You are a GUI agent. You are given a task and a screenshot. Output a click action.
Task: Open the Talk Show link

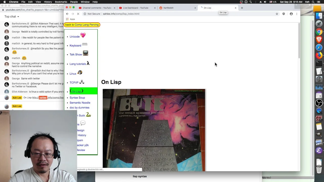point(76,55)
